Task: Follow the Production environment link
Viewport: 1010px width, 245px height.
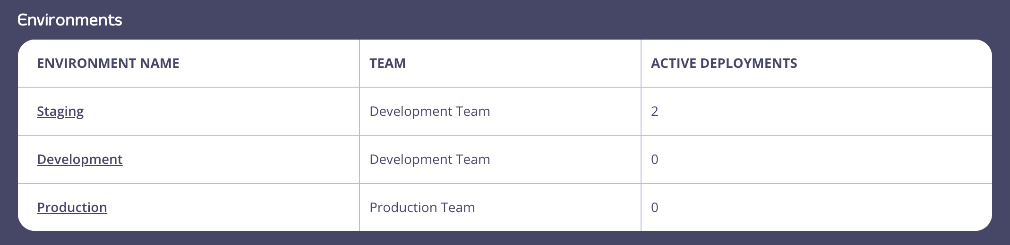Action: click(x=72, y=207)
